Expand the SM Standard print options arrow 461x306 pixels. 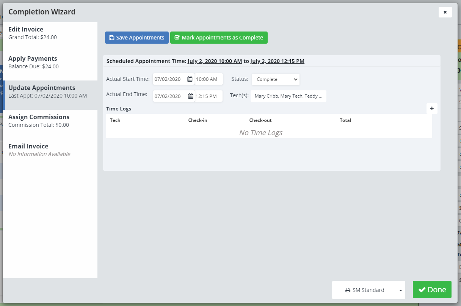(x=401, y=290)
